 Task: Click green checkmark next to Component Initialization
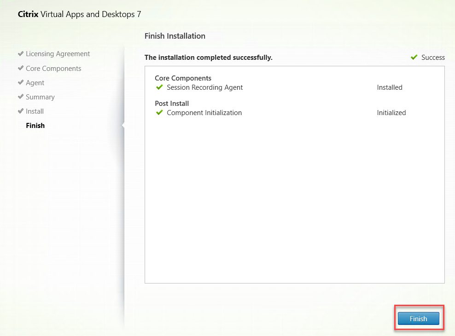click(159, 112)
